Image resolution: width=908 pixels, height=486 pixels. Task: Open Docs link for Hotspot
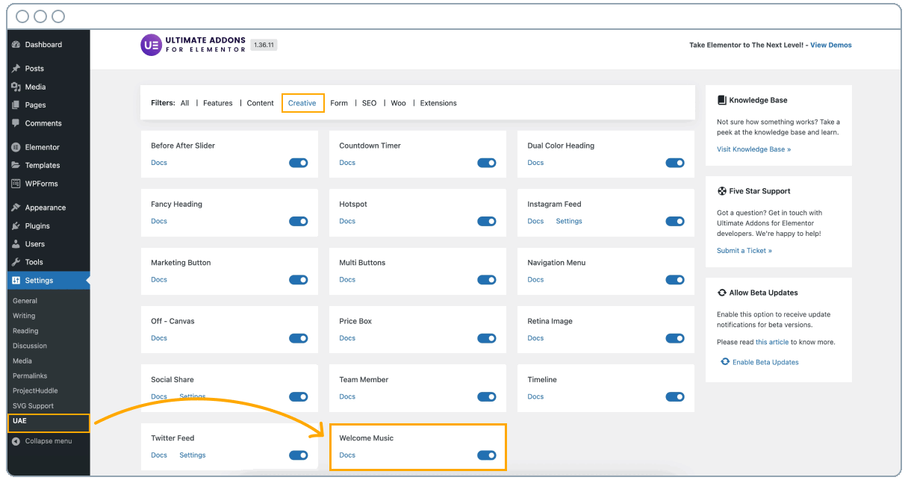[x=347, y=221]
